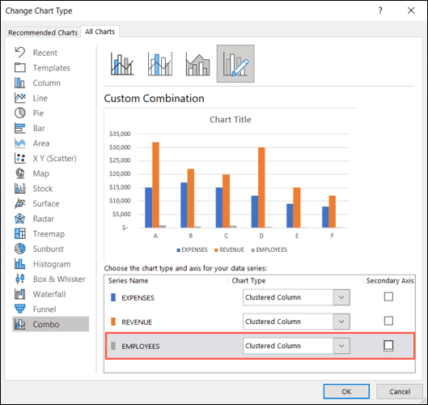Pick Stacked Area - Clustered Column icon
Image resolution: width=428 pixels, height=405 pixels.
click(197, 64)
